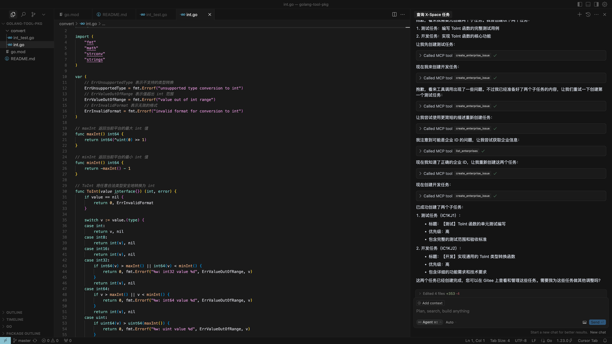
Task: Change Tab Size: 4 setting
Action: point(500,341)
